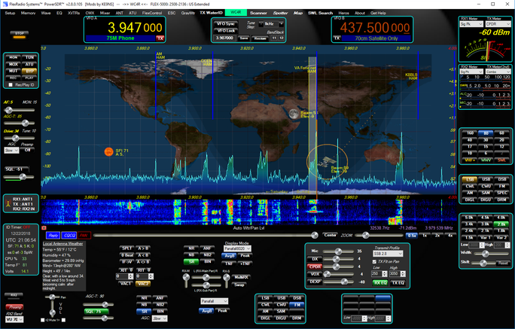Open the RX2 Band VU 7C dropdown
This screenshot has height=329, width=515.
[x=14, y=319]
